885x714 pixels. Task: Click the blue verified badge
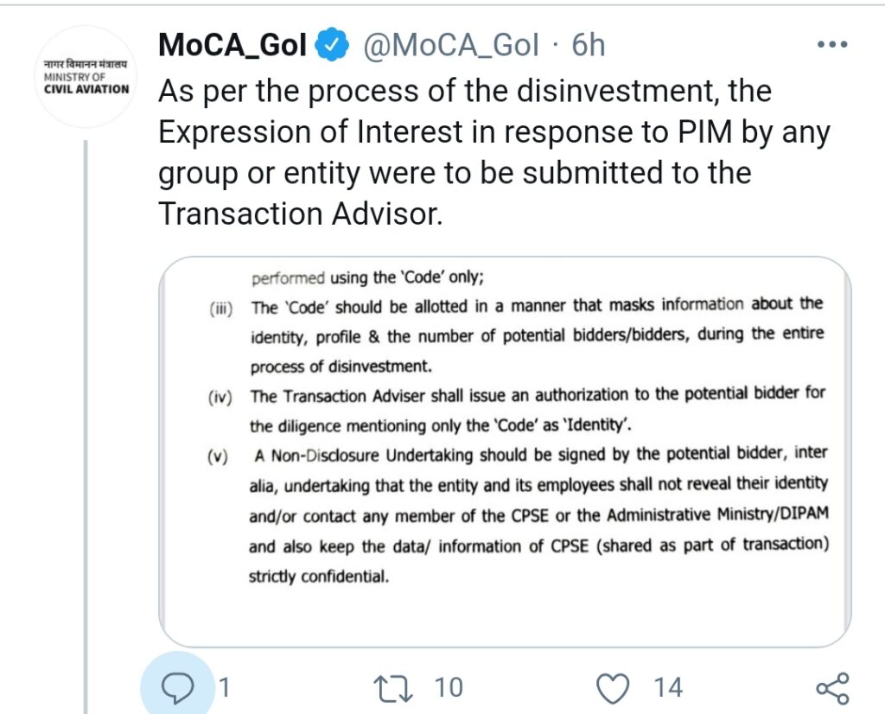coord(331,45)
